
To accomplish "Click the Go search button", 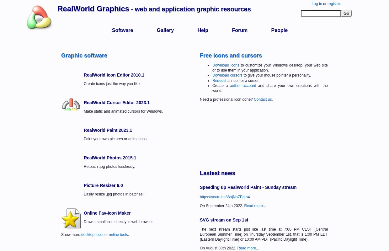I will 346,13.
